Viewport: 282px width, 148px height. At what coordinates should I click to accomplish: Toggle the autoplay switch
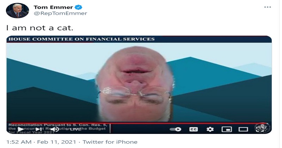[x=175, y=129]
